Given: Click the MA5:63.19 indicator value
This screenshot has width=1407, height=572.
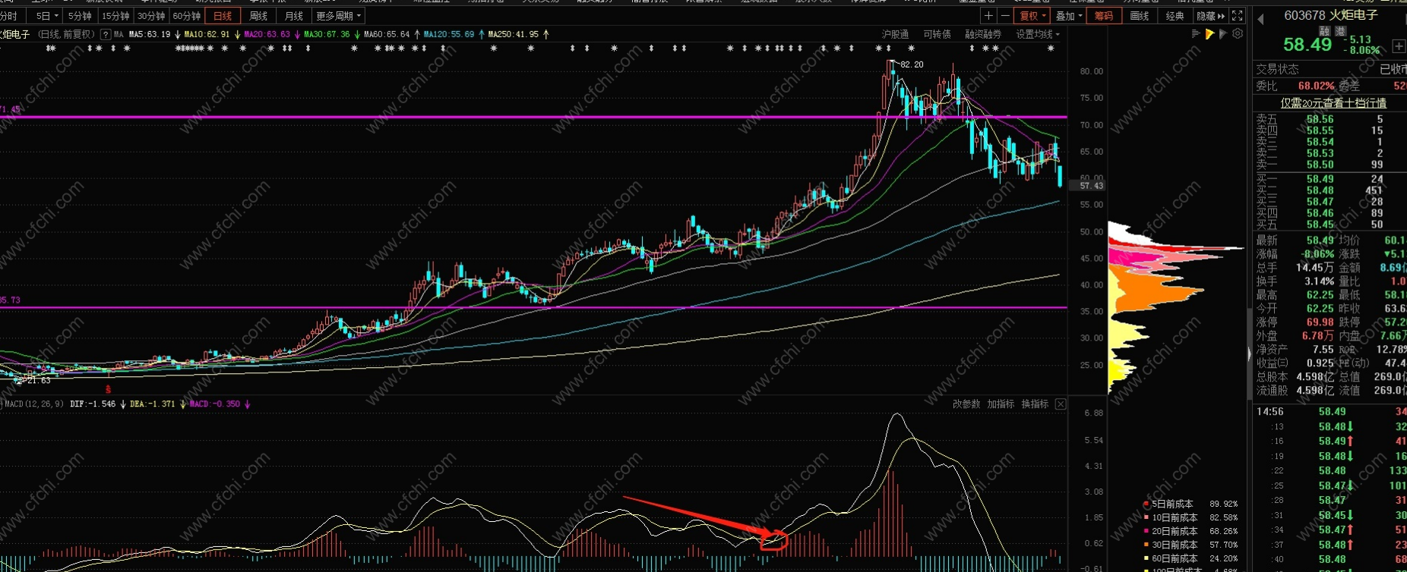Looking at the screenshot, I should pyautogui.click(x=150, y=34).
